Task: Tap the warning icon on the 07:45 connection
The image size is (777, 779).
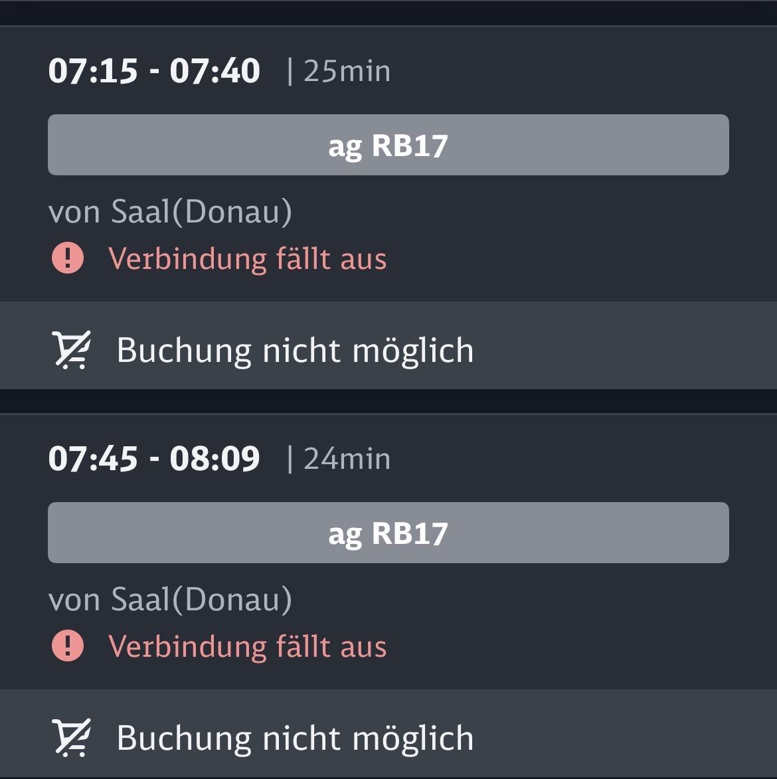Action: click(x=68, y=646)
